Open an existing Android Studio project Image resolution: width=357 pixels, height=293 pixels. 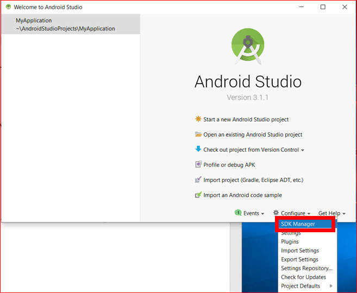[x=253, y=135]
